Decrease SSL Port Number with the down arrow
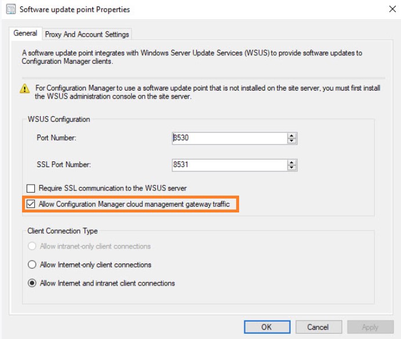401x339 pixels. (x=292, y=168)
